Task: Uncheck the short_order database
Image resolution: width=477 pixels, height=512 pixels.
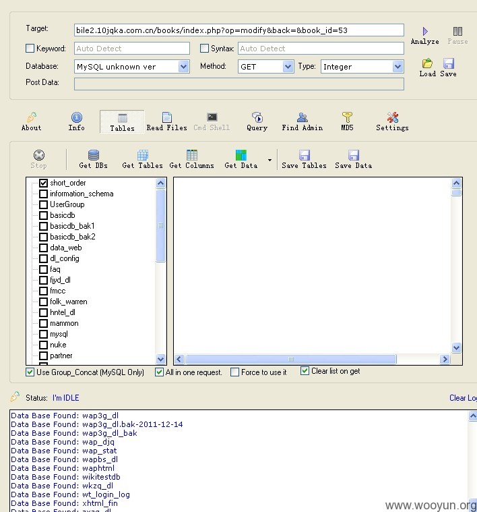Action: tap(43, 183)
